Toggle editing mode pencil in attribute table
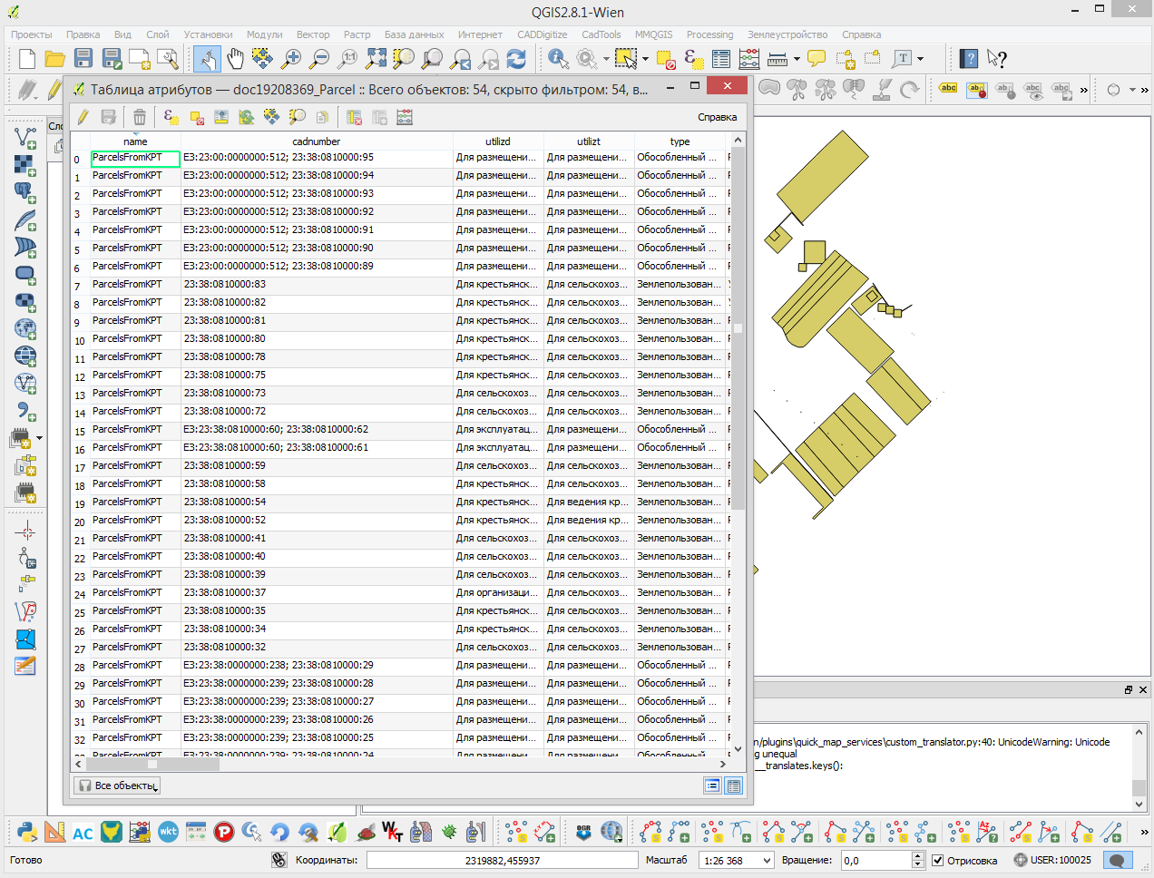Screen dimensions: 1154x878 83,117
